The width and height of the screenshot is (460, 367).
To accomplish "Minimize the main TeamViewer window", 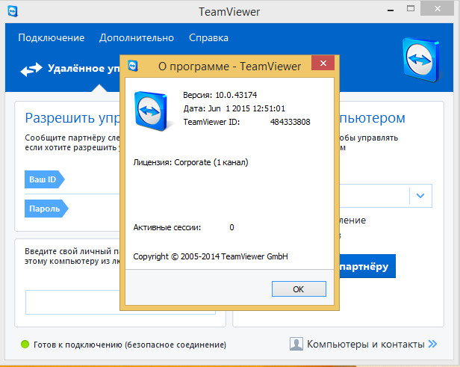I will tap(391, 10).
